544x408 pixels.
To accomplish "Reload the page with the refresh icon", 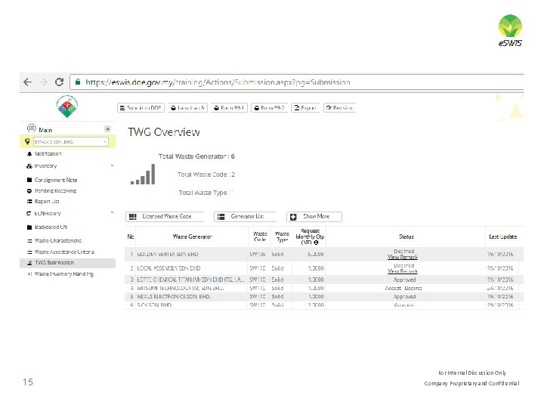I will pos(60,82).
